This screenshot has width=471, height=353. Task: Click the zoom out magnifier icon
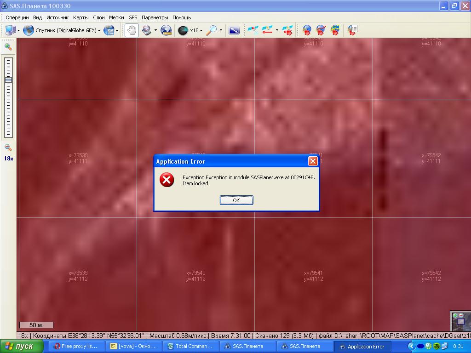8,148
